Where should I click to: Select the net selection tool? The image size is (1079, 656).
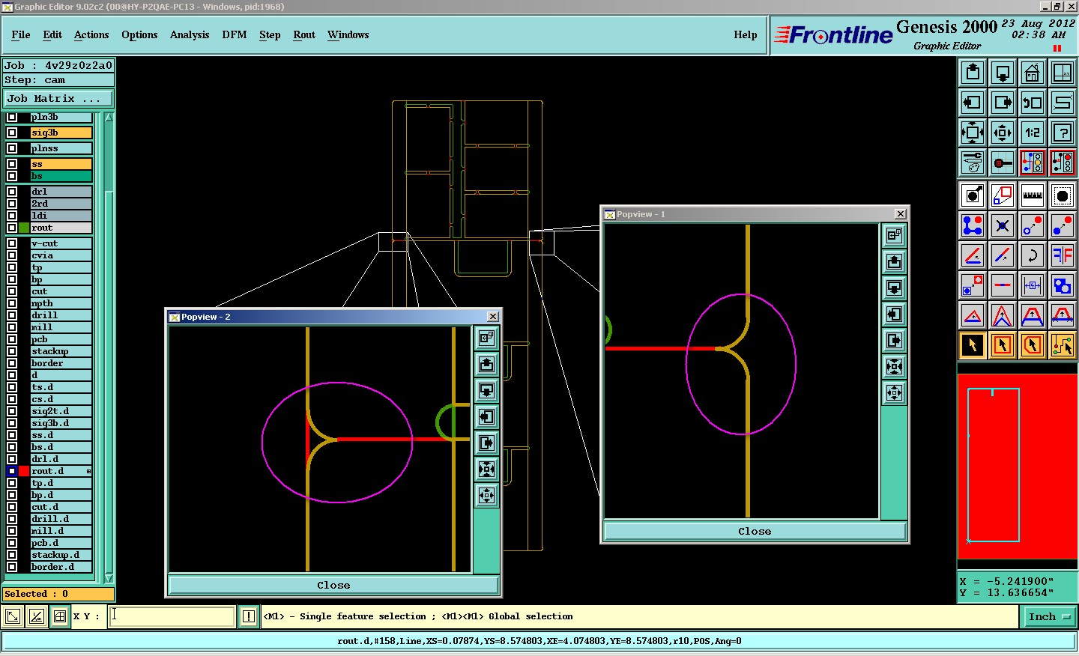click(1063, 345)
